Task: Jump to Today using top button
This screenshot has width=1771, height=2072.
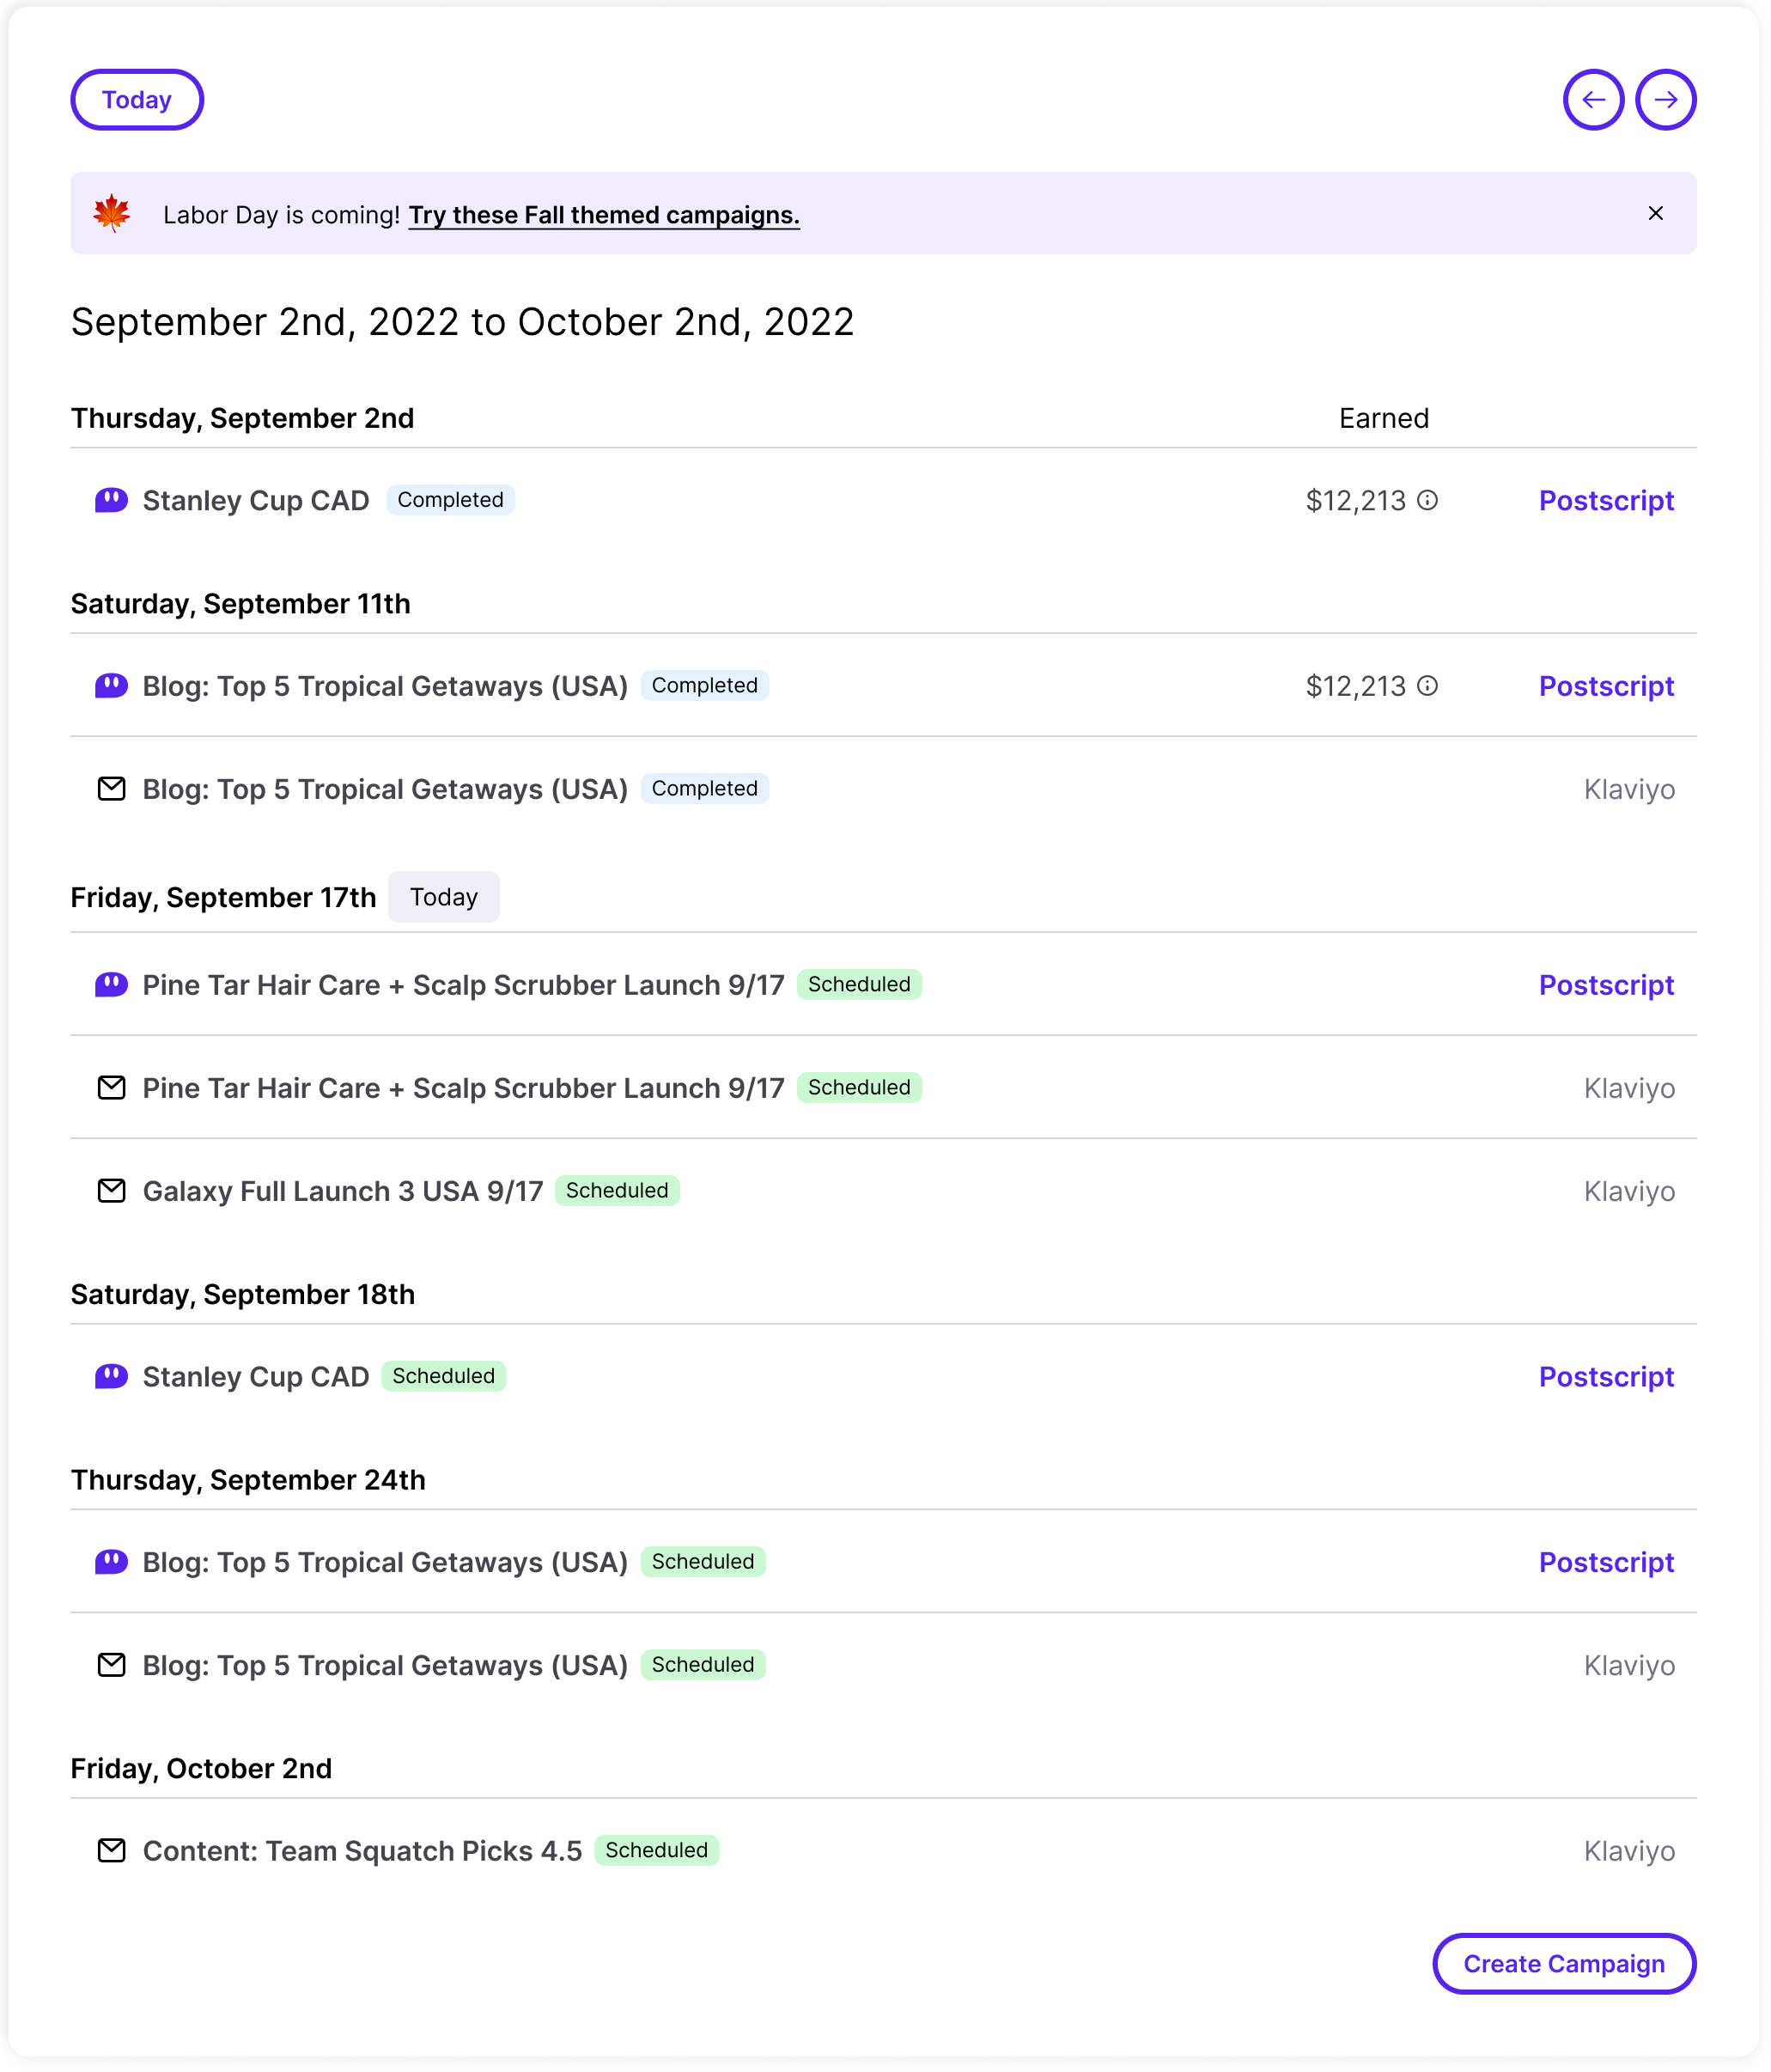Action: [x=137, y=100]
